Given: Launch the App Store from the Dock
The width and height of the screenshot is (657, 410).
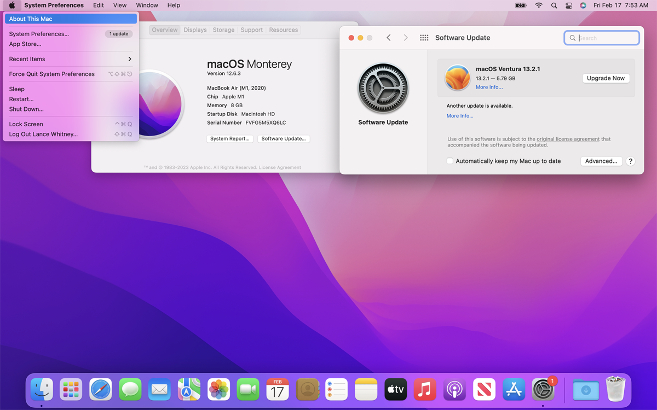Looking at the screenshot, I should (x=514, y=389).
